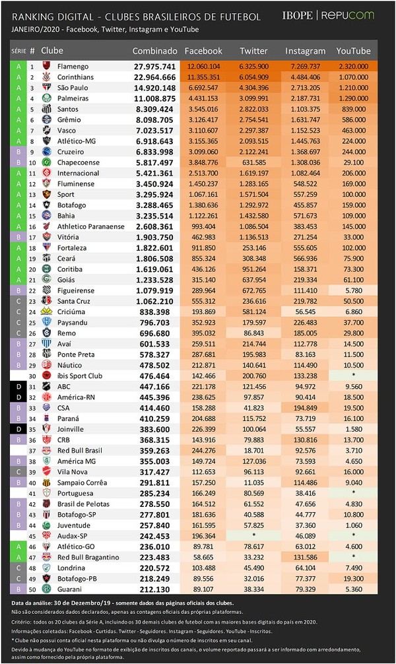Click the Corinthians club crest
Viewport: 396px width, 664px height.
point(47,77)
